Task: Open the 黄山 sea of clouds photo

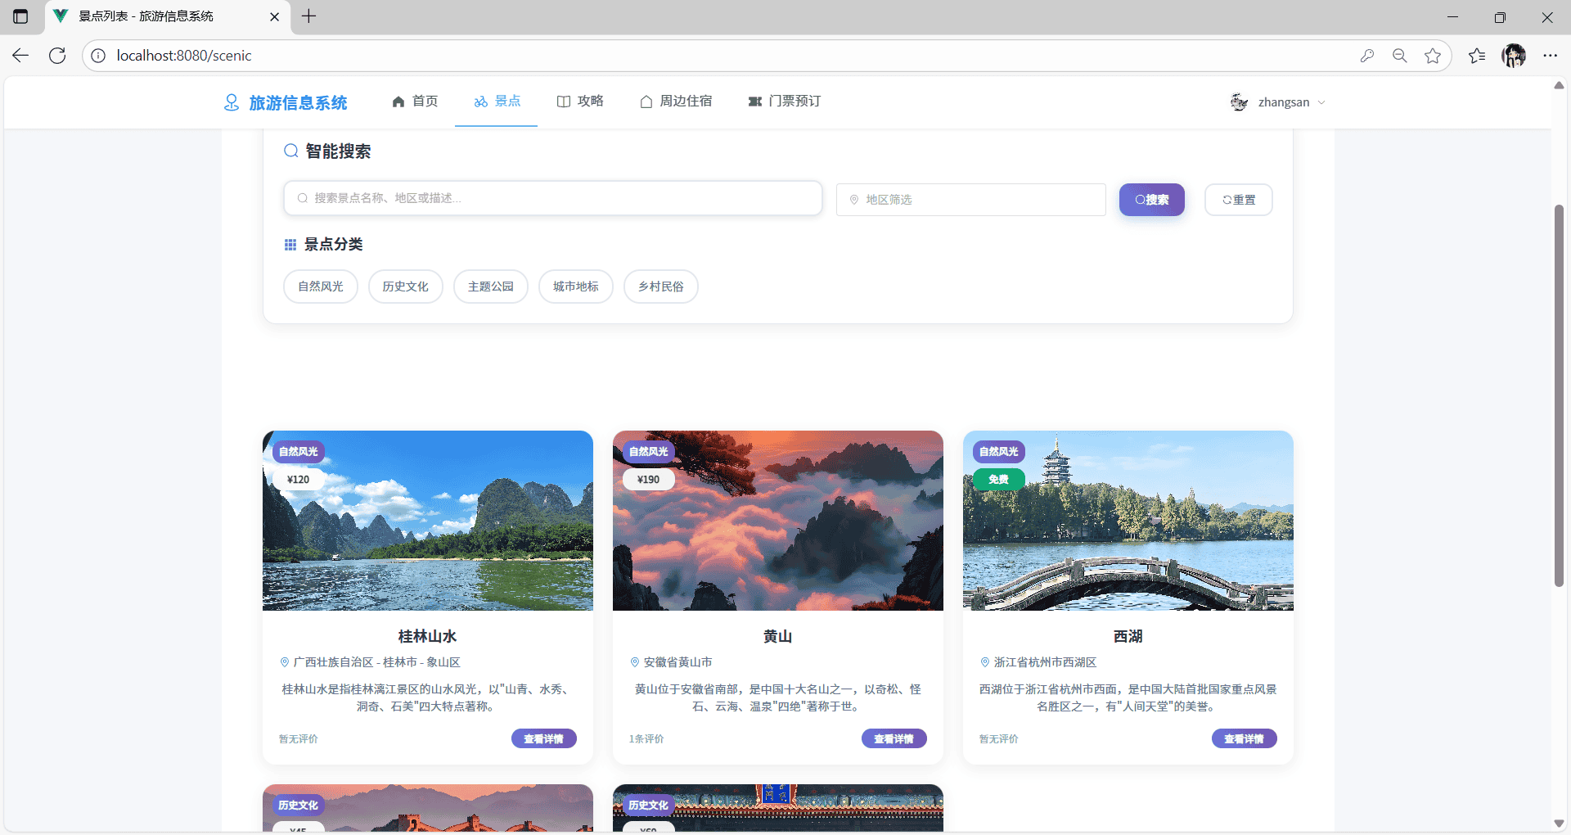Action: pos(778,521)
